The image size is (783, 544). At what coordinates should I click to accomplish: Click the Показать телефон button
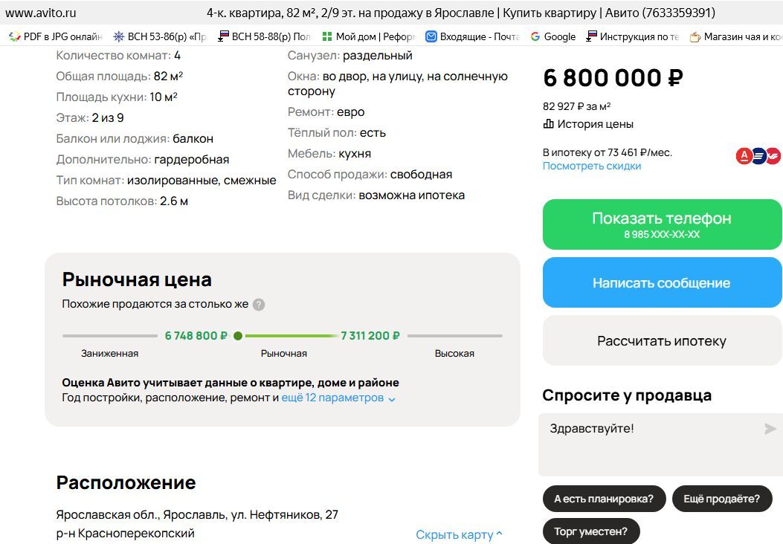[x=662, y=224]
